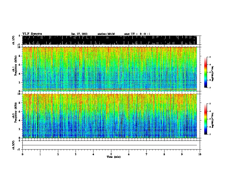This screenshot has height=173, width=225.
Task: Click the "ch.3(V)" axis label
Action: click(x=13, y=145)
